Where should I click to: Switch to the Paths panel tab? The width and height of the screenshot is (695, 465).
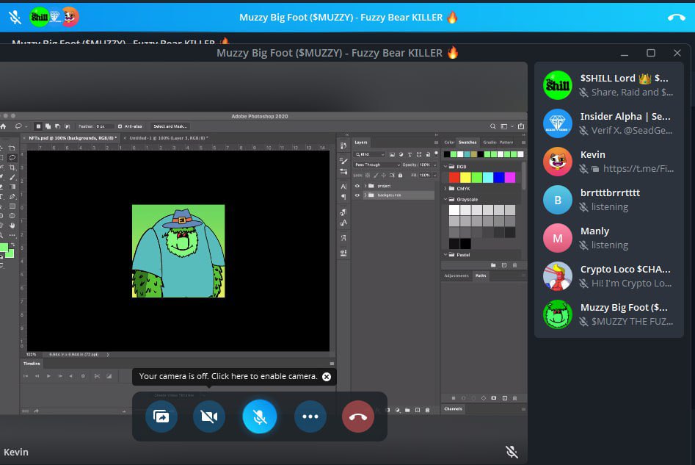481,275
